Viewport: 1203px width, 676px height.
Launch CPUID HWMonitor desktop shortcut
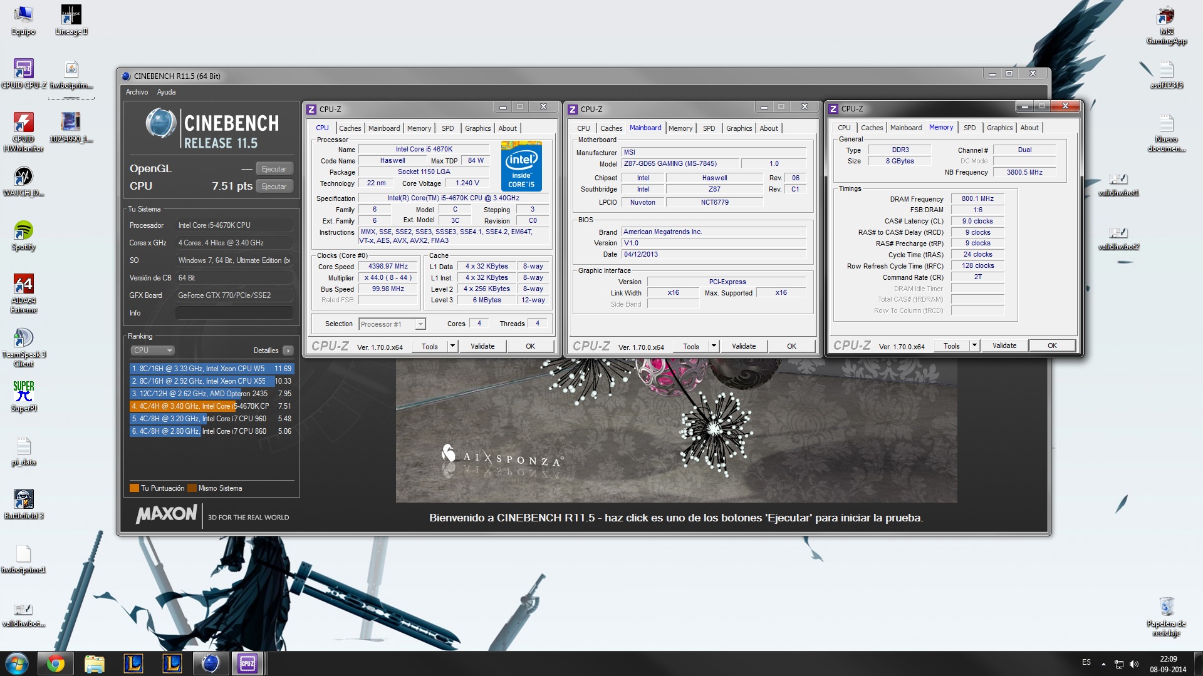point(24,132)
